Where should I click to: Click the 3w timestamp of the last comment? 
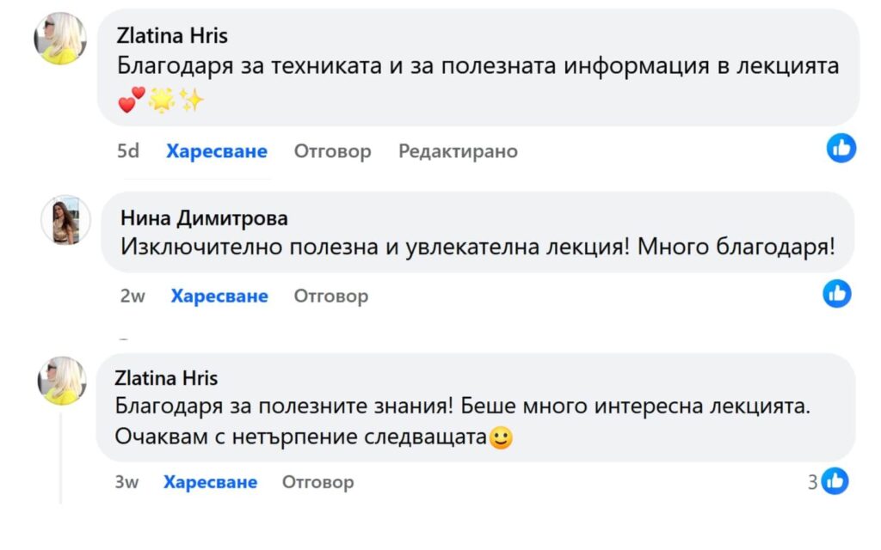[x=126, y=482]
